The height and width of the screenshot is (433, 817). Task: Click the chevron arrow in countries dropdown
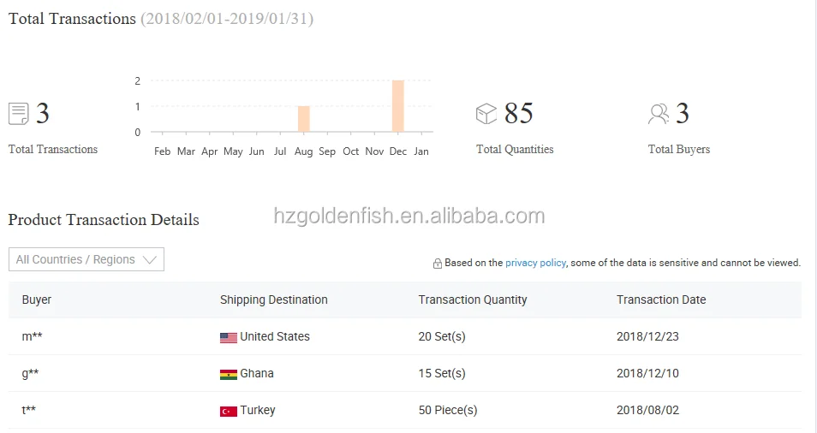point(150,259)
